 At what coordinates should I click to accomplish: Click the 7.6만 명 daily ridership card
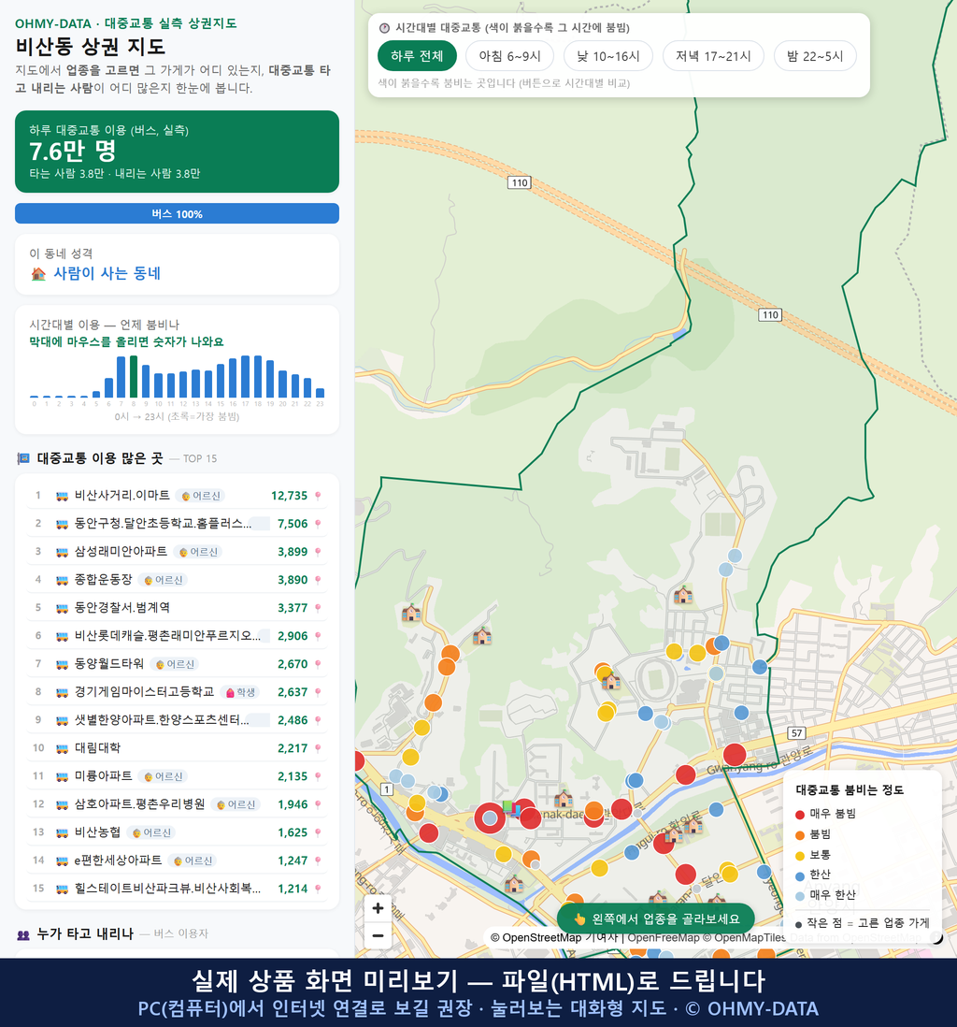(x=177, y=152)
